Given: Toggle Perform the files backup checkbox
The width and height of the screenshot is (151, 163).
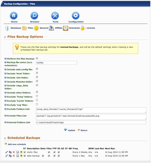Looking at the screenshot, I should (x=37, y=58).
